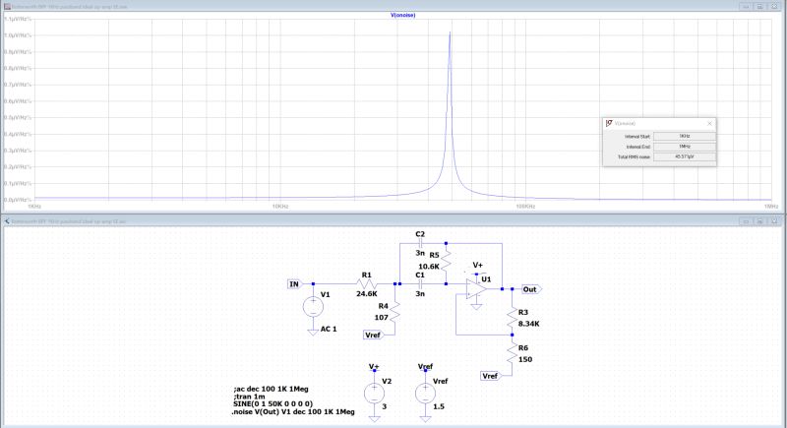Click the 100KHz frequency axis label

525,207
